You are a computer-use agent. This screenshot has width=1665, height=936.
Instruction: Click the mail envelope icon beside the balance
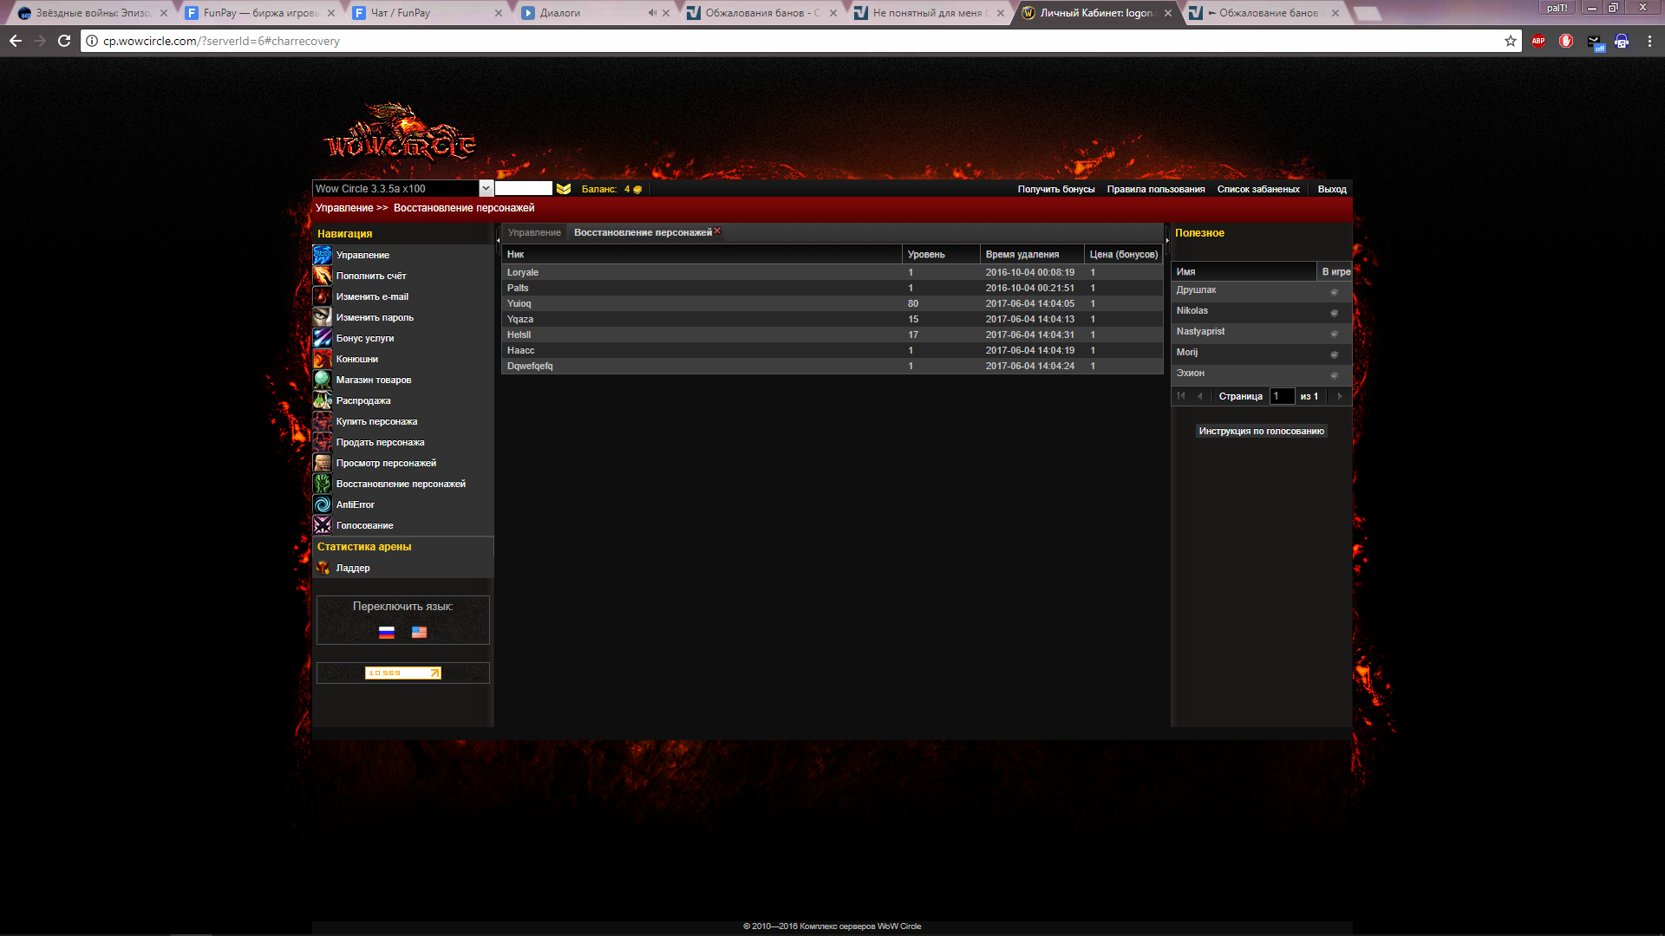click(x=564, y=189)
